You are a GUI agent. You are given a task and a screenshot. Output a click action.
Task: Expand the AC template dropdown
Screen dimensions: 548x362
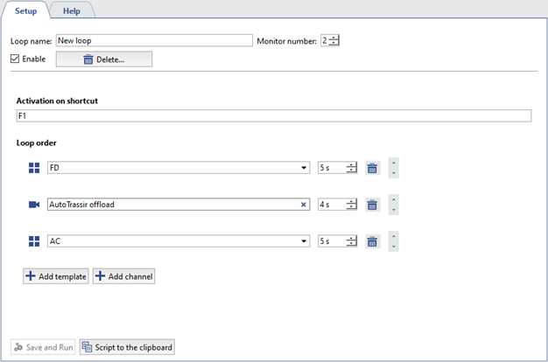[304, 241]
